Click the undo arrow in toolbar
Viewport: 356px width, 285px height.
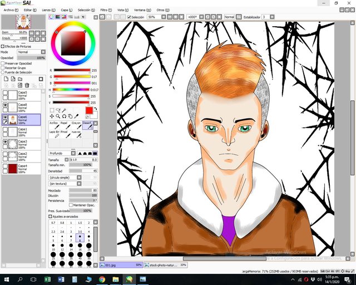(102, 17)
